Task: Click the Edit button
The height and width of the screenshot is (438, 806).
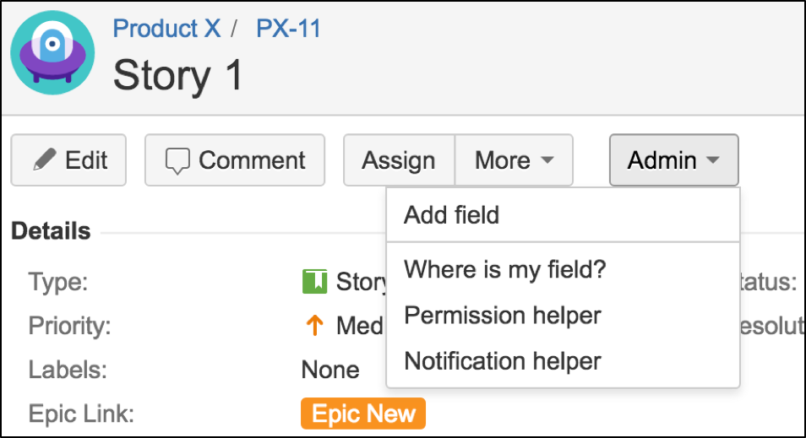Action: (x=68, y=160)
